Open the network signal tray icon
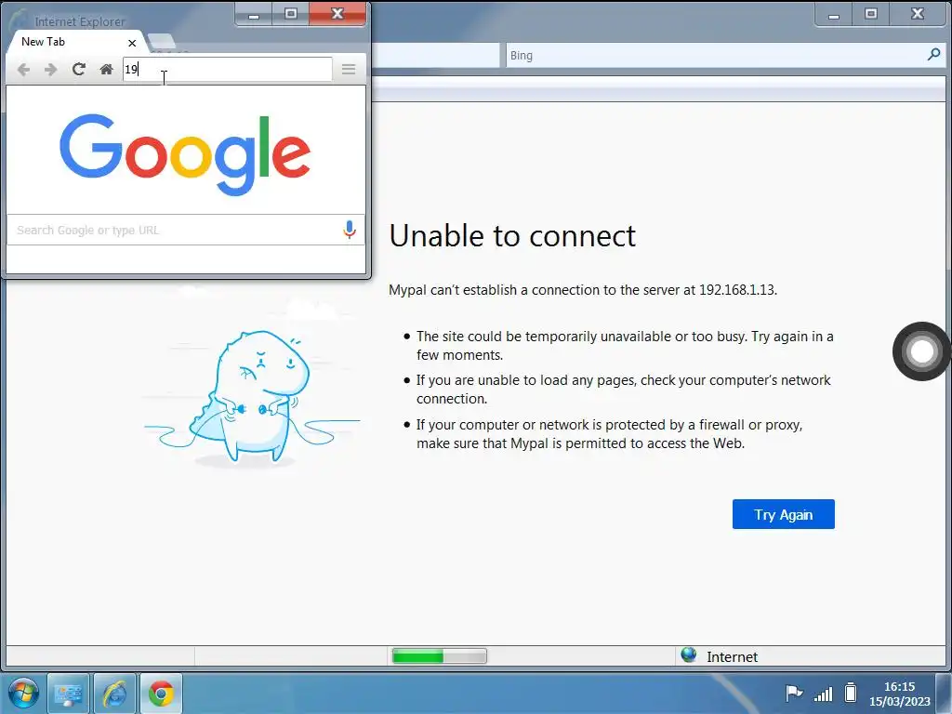The image size is (952, 714). pyautogui.click(x=824, y=694)
